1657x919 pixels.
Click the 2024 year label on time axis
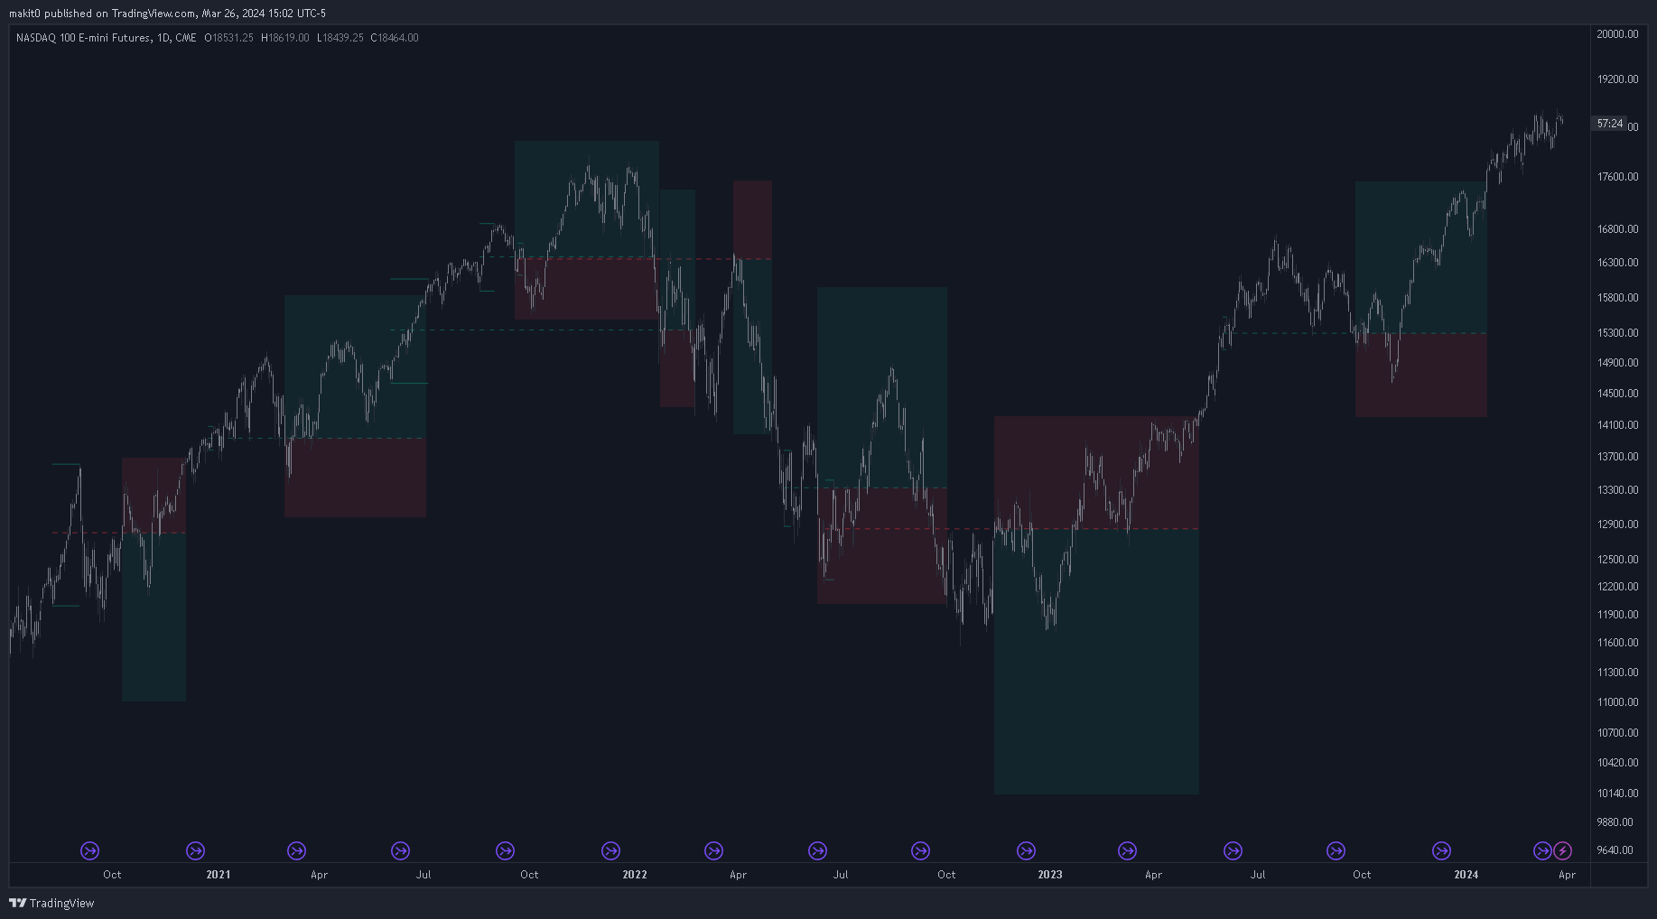tap(1466, 875)
